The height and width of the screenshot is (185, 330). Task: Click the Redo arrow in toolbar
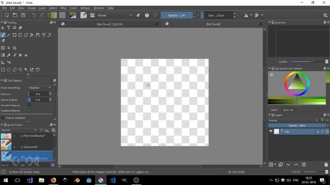tap(42, 15)
